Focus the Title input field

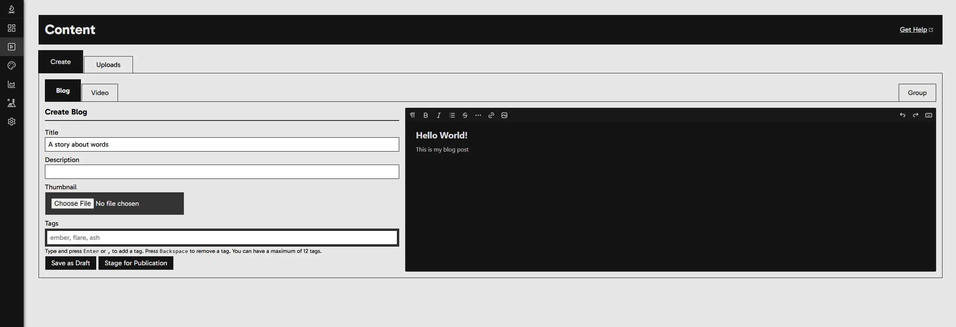[x=222, y=144]
